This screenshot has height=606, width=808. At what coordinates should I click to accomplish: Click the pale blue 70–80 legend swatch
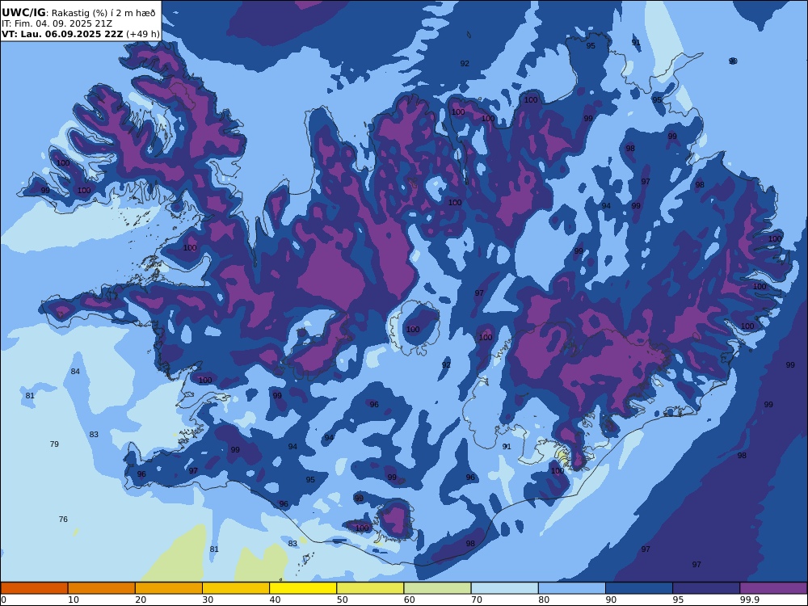point(504,588)
